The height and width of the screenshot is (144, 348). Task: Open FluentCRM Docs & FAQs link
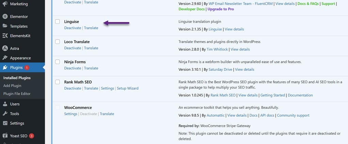[308, 4]
